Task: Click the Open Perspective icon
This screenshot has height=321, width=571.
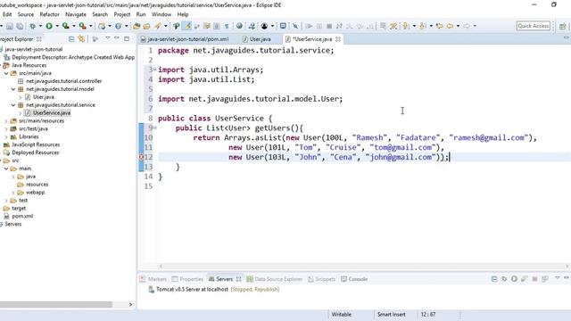Action: (x=563, y=26)
